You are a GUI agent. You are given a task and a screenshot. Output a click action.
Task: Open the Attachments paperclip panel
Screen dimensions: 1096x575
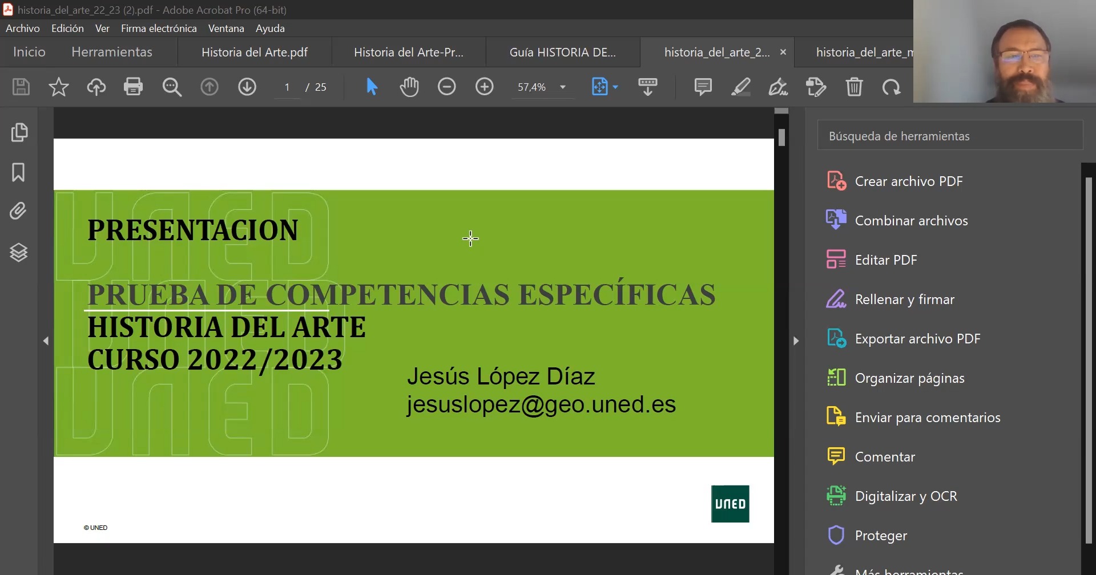pyautogui.click(x=18, y=212)
